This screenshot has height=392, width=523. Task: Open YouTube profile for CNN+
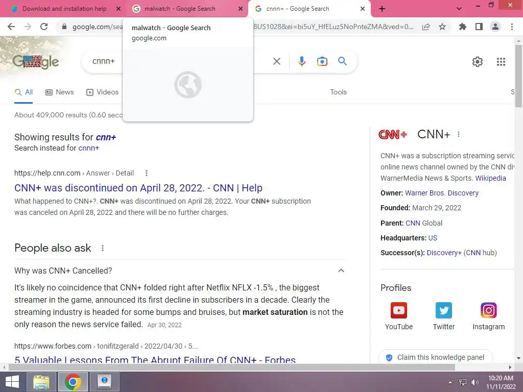(x=399, y=316)
